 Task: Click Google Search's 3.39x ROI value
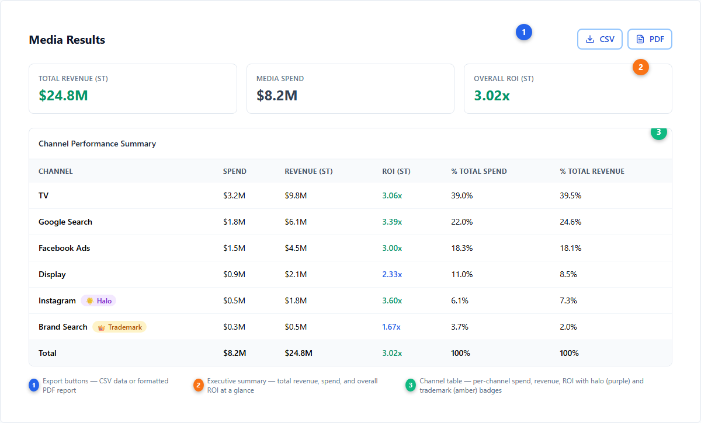392,222
